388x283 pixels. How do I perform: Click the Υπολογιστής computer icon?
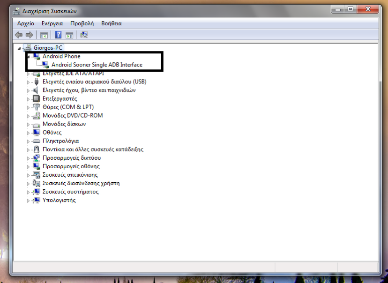[x=37, y=200]
